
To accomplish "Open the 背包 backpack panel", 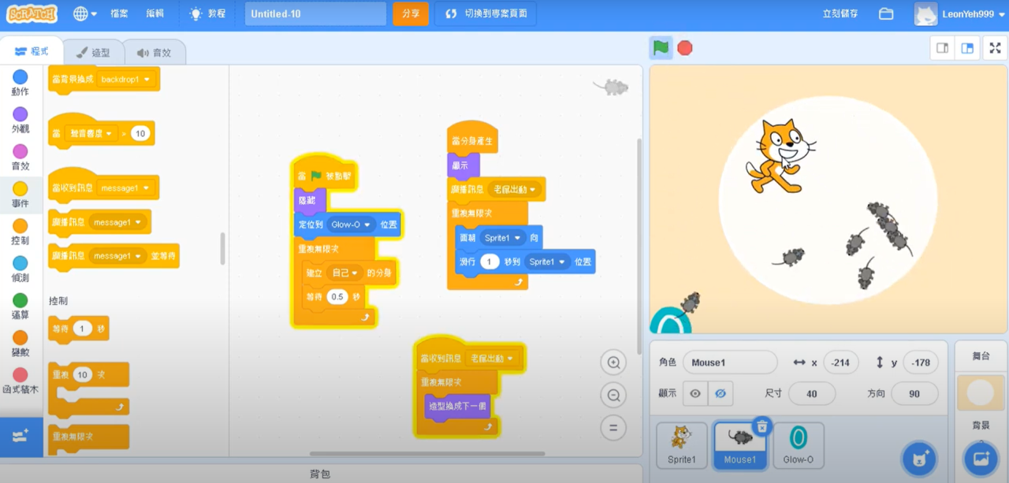I will (x=319, y=474).
